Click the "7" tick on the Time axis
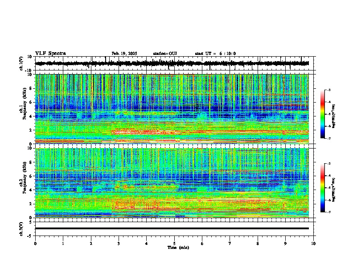This screenshot has width=353, height=273. coord(230,244)
